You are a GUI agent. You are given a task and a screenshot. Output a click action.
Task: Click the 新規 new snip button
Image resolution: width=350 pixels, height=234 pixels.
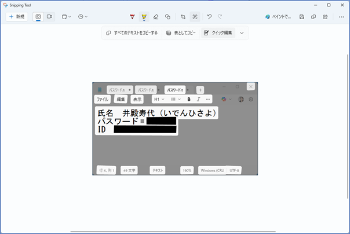17,17
